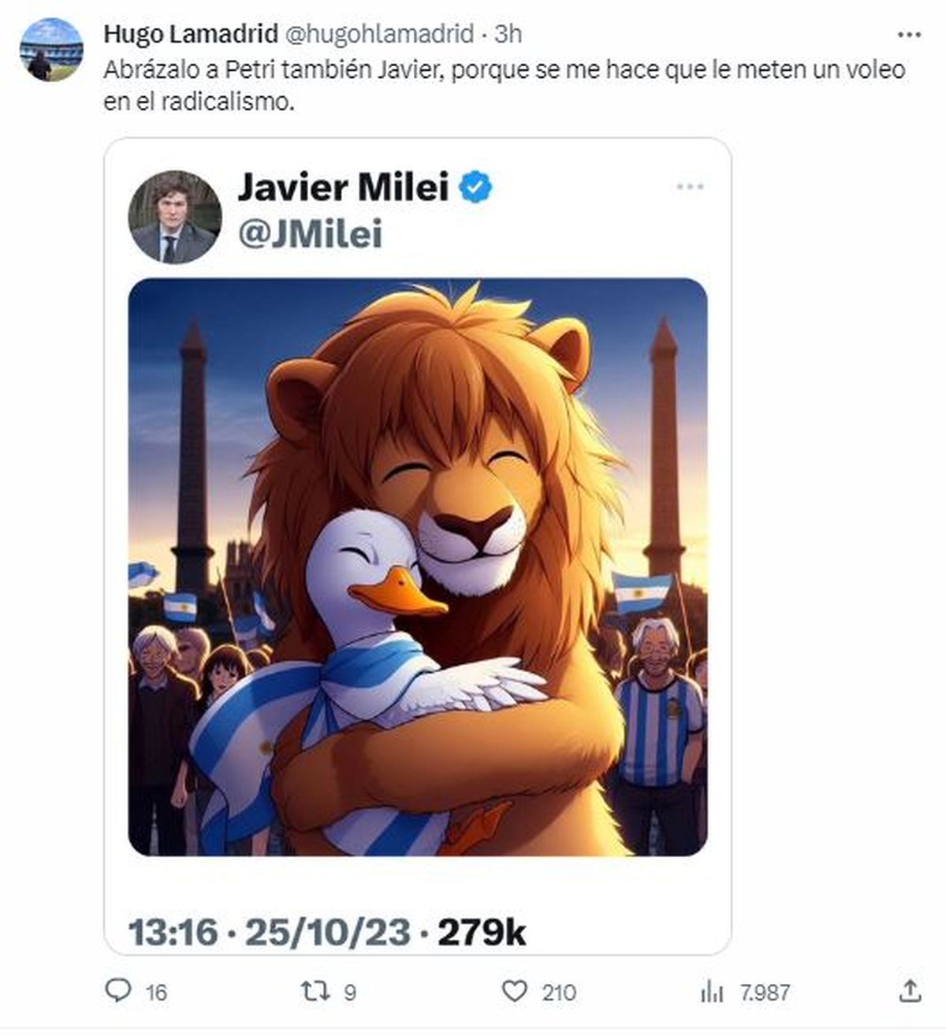Click the 13:16 · 25/10/23 date text
Screen dimensions: 946x1036
269,933
